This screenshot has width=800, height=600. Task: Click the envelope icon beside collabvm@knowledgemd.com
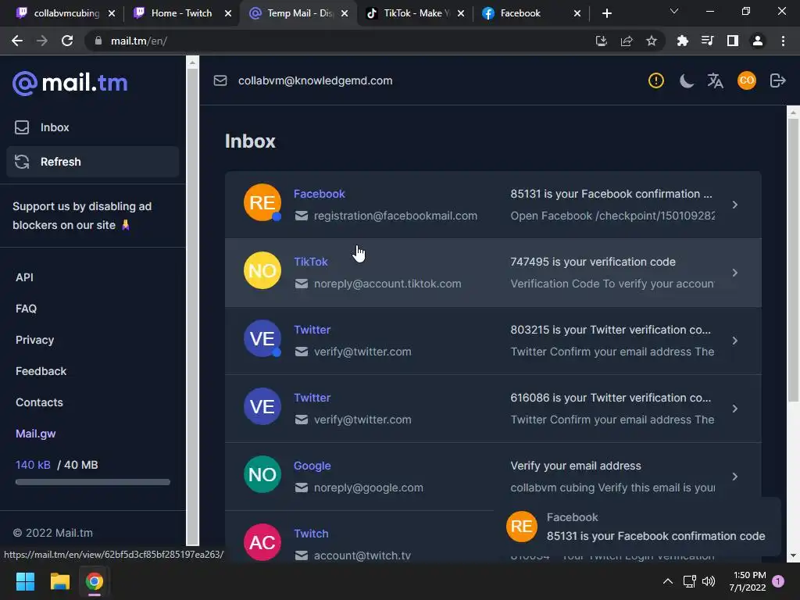coord(220,80)
